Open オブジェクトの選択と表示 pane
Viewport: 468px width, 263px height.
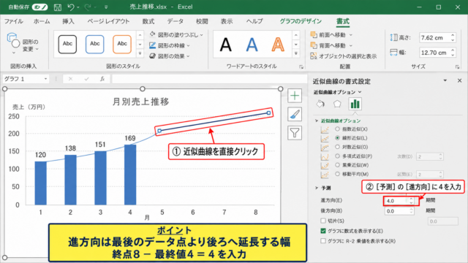tap(343, 56)
